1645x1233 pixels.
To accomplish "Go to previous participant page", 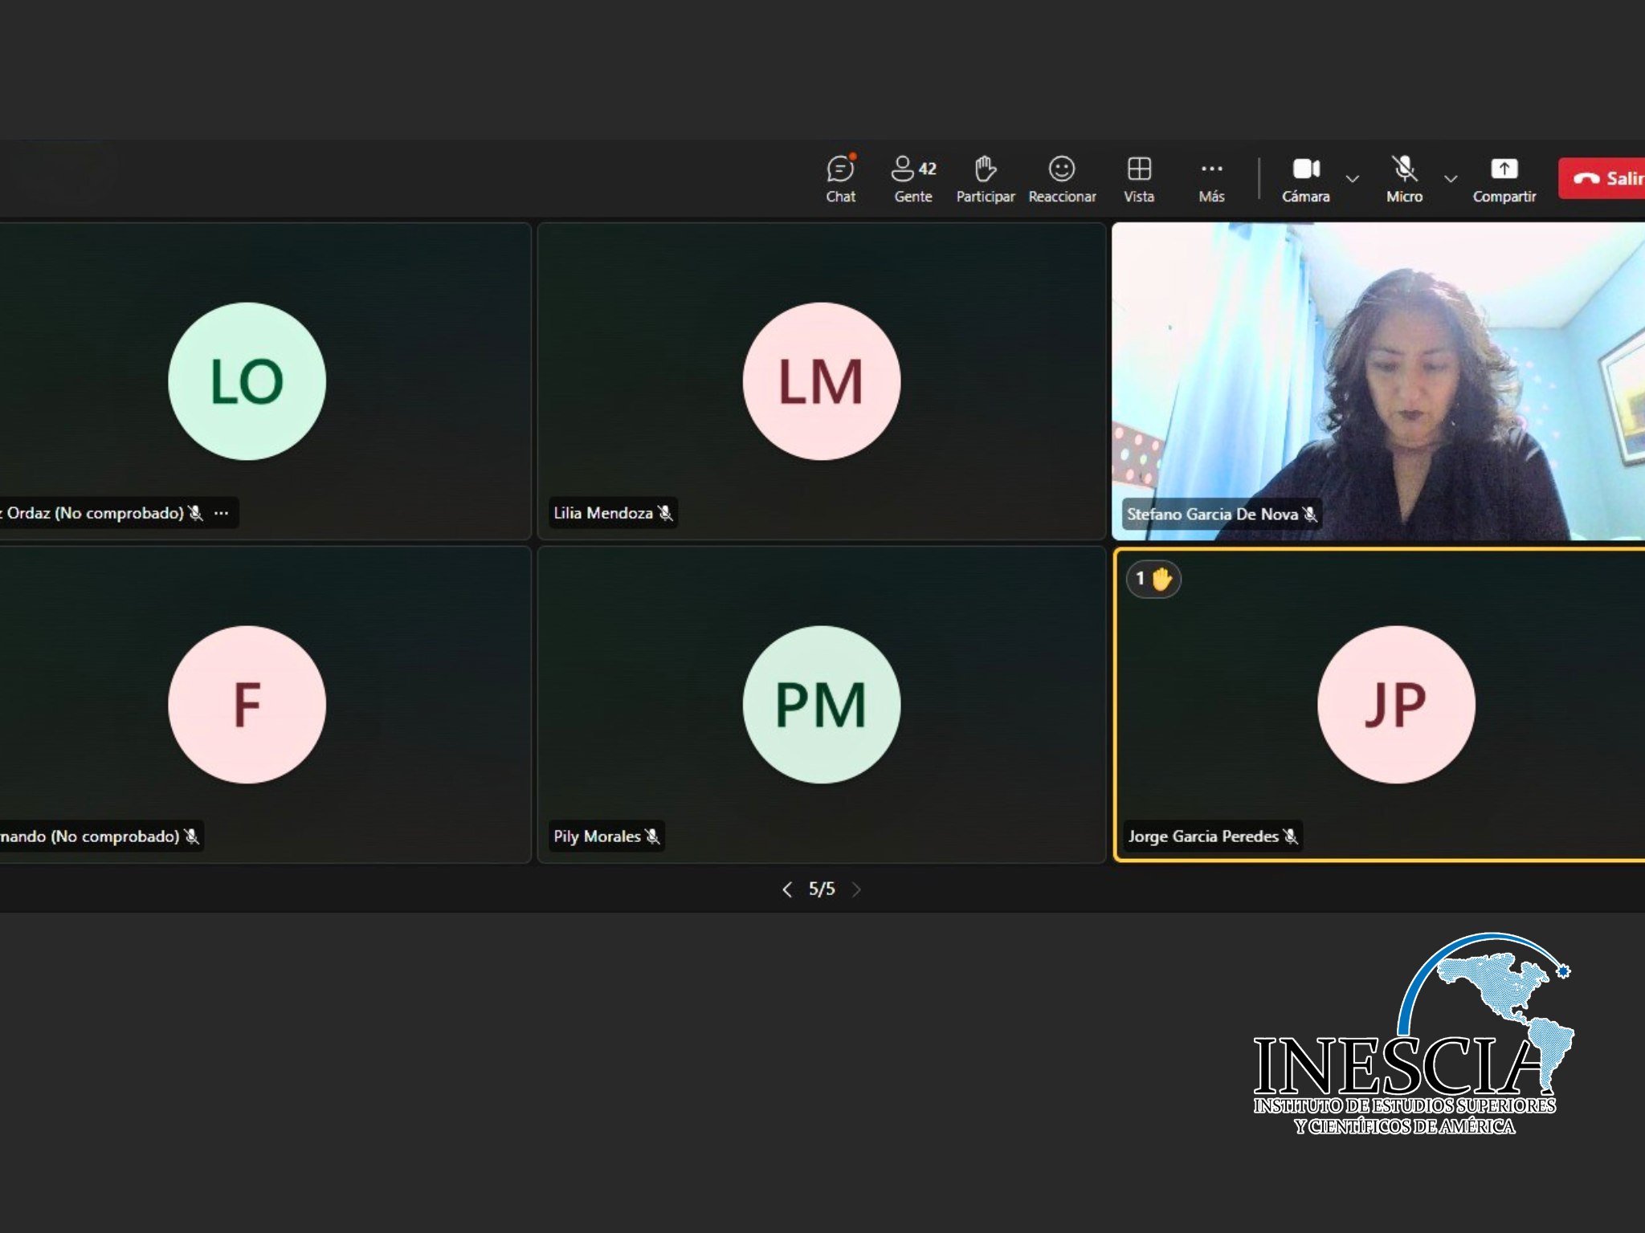I will (x=787, y=889).
